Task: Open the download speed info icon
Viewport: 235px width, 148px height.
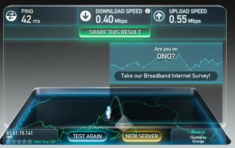Action: coord(148,11)
